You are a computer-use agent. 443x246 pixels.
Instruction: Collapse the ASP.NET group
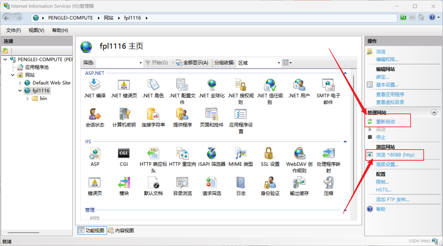coord(345,73)
